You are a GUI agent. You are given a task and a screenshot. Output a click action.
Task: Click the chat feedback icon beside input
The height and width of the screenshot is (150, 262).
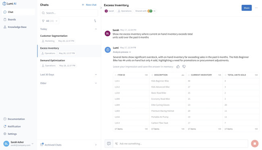point(109,144)
